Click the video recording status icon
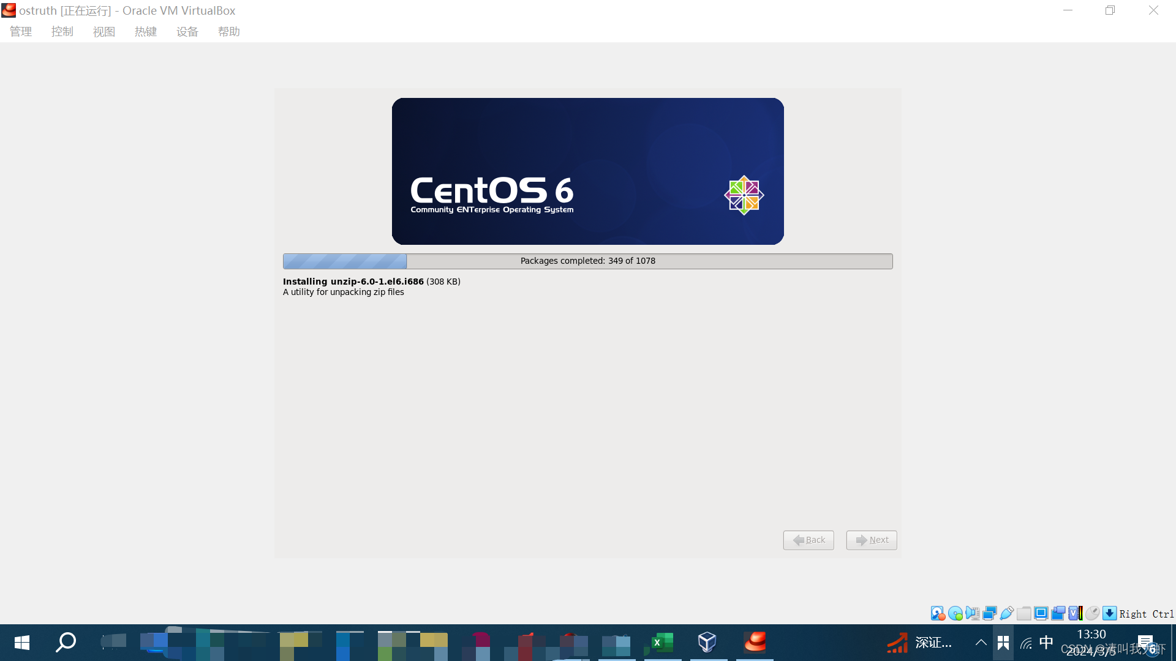This screenshot has height=661, width=1176. (x=1058, y=613)
